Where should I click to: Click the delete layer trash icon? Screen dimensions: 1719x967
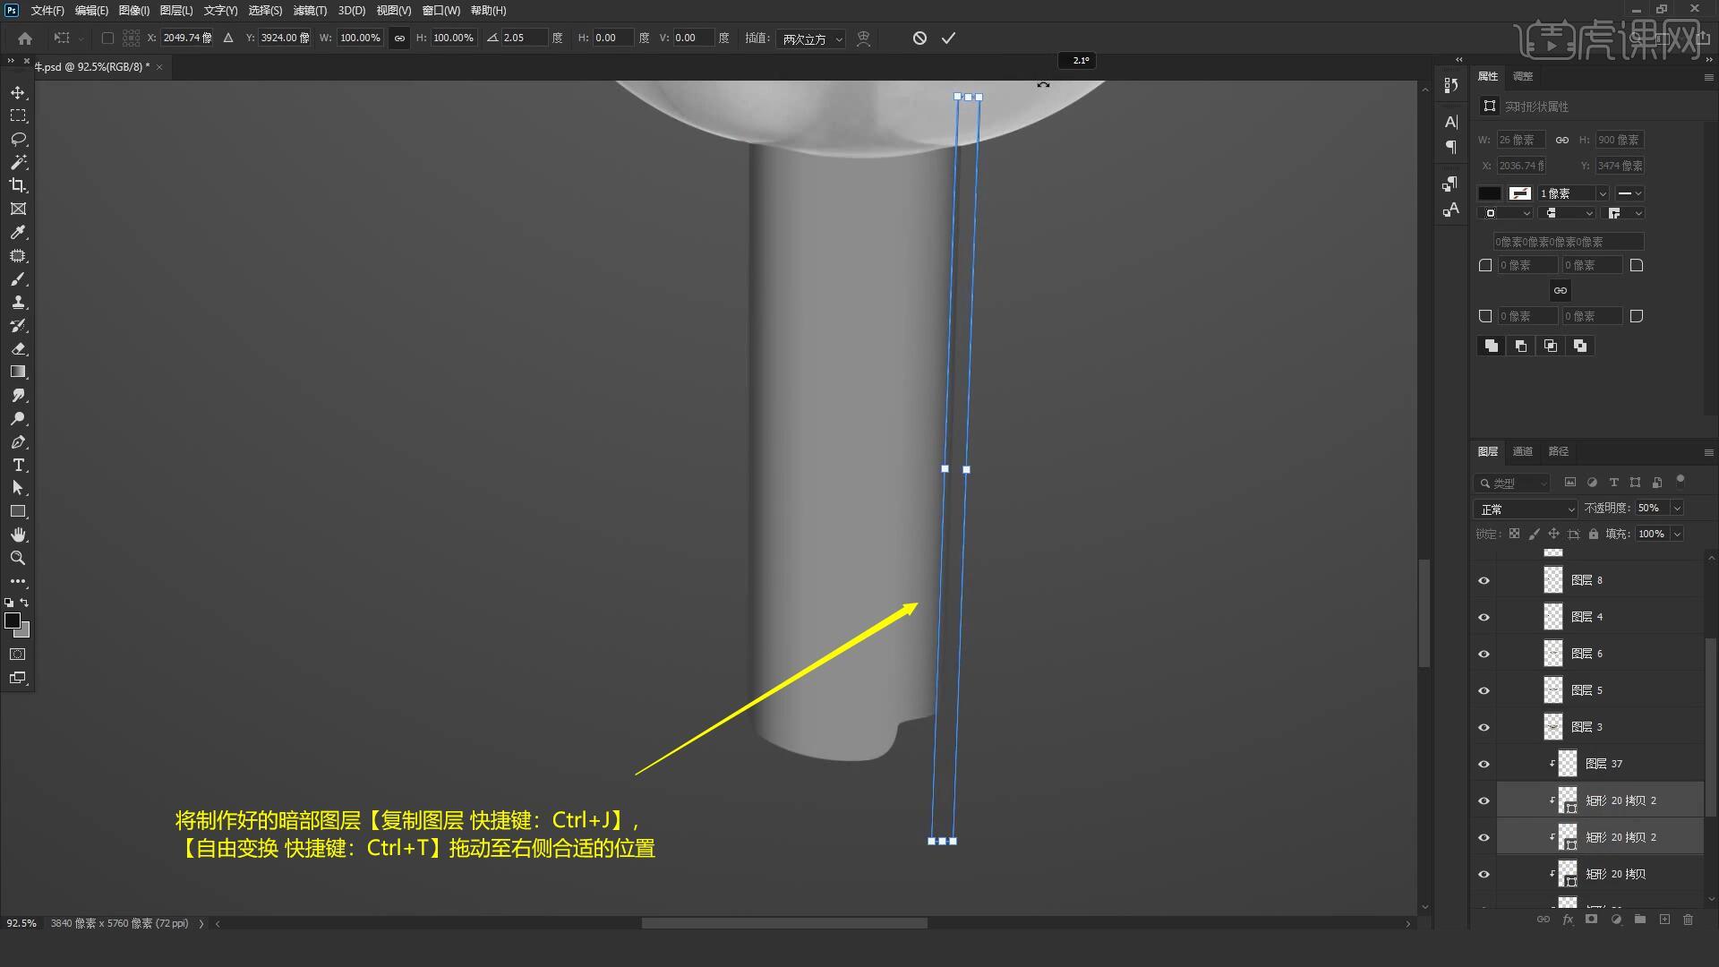point(1688,920)
